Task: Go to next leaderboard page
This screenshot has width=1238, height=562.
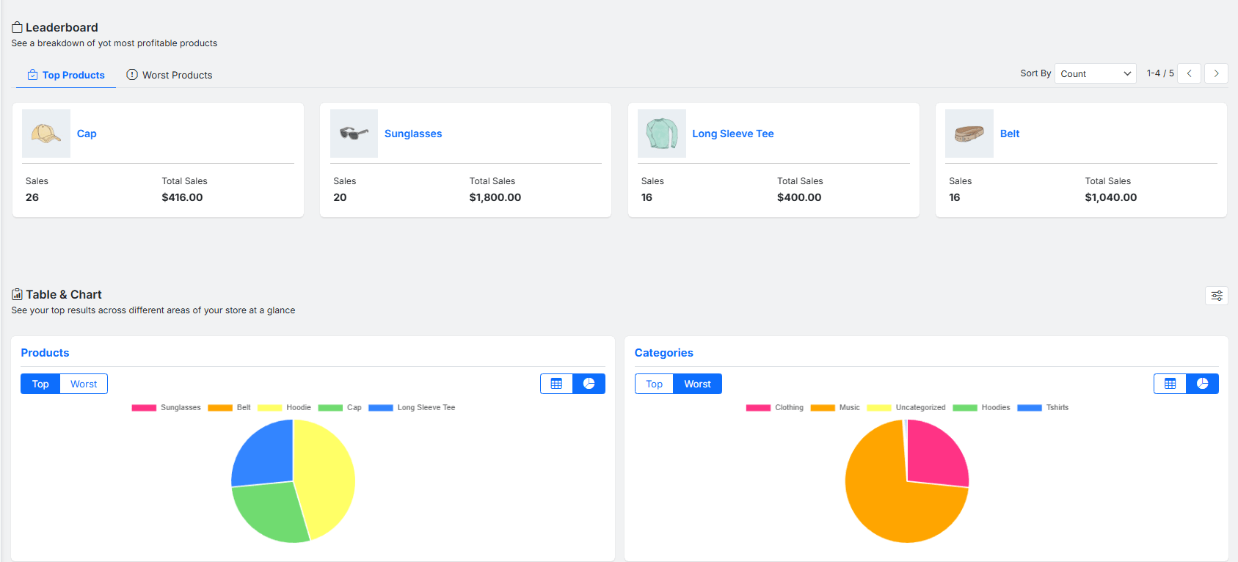Action: click(x=1216, y=73)
